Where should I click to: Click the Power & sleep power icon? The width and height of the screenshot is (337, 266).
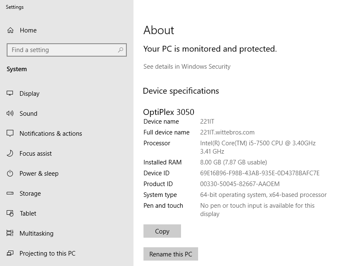click(10, 173)
